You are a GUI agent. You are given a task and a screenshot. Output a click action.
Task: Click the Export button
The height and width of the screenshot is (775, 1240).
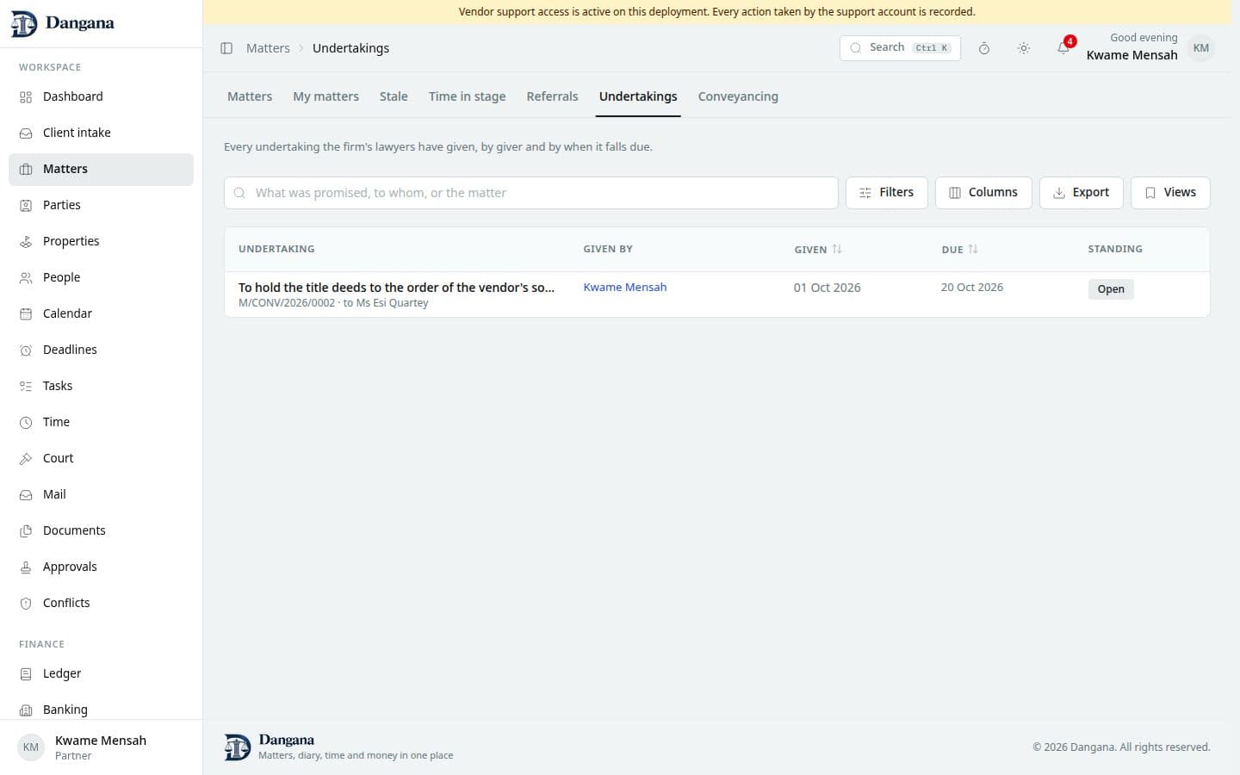coord(1082,193)
